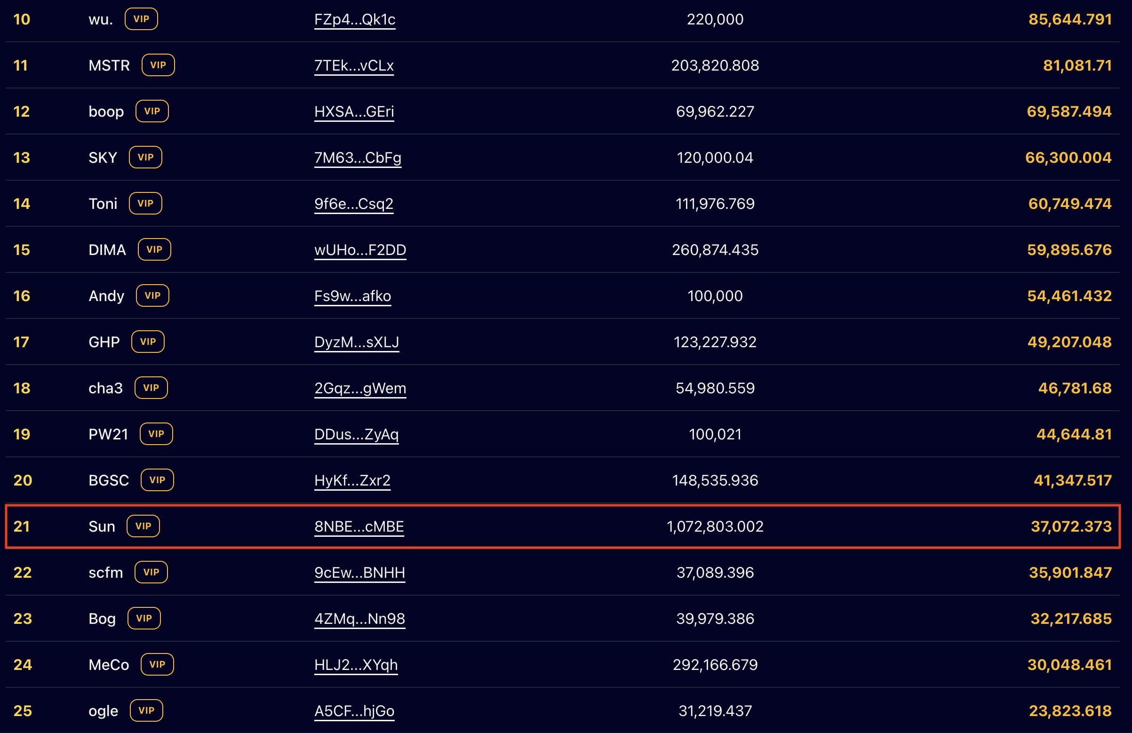Open wallet link 2Gqz...gWem
This screenshot has width=1132, height=733.
[360, 388]
